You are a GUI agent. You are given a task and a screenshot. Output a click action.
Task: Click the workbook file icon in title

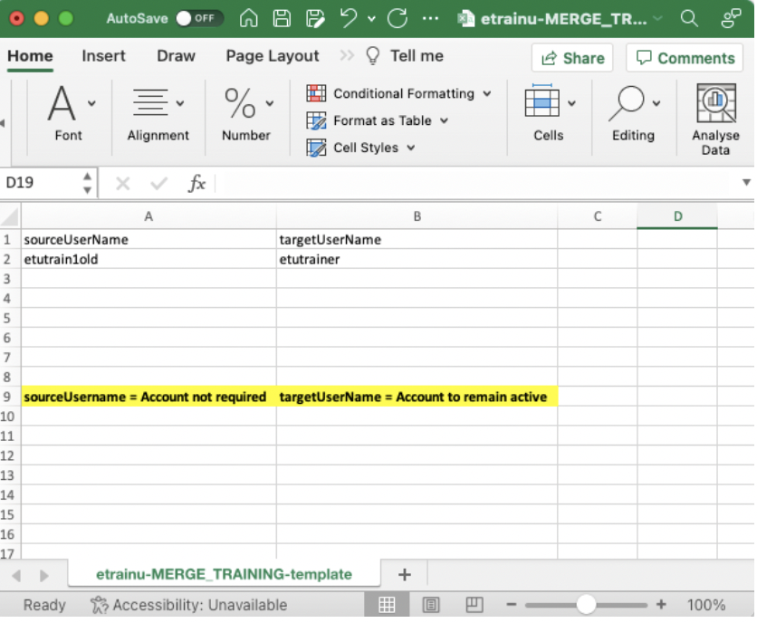(x=466, y=19)
